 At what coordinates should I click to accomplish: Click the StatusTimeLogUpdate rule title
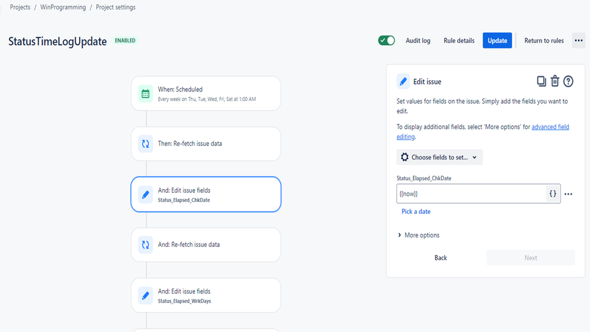click(x=57, y=41)
